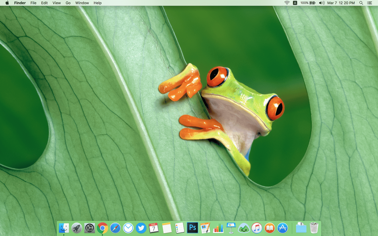The width and height of the screenshot is (378, 236).
Task: Expand the battery status menu
Action: tap(312, 3)
